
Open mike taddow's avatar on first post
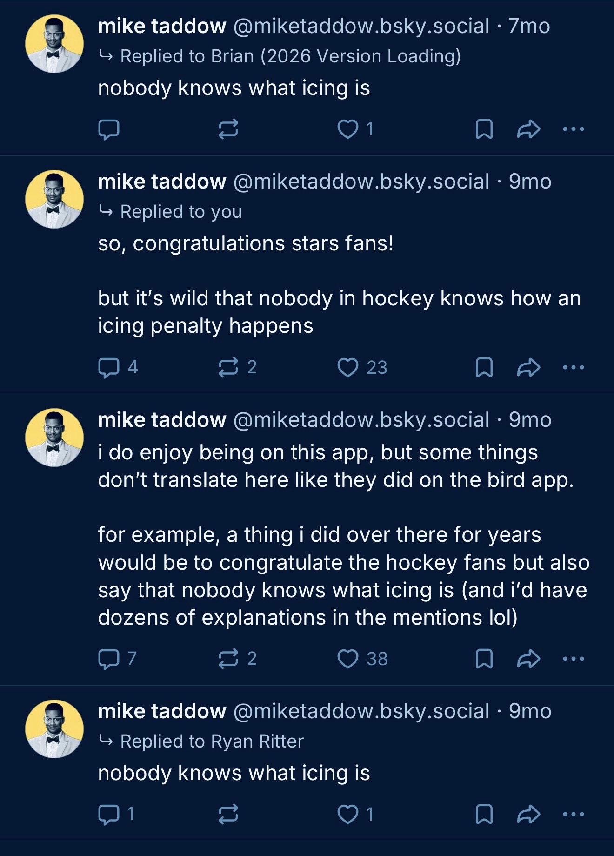tap(54, 44)
